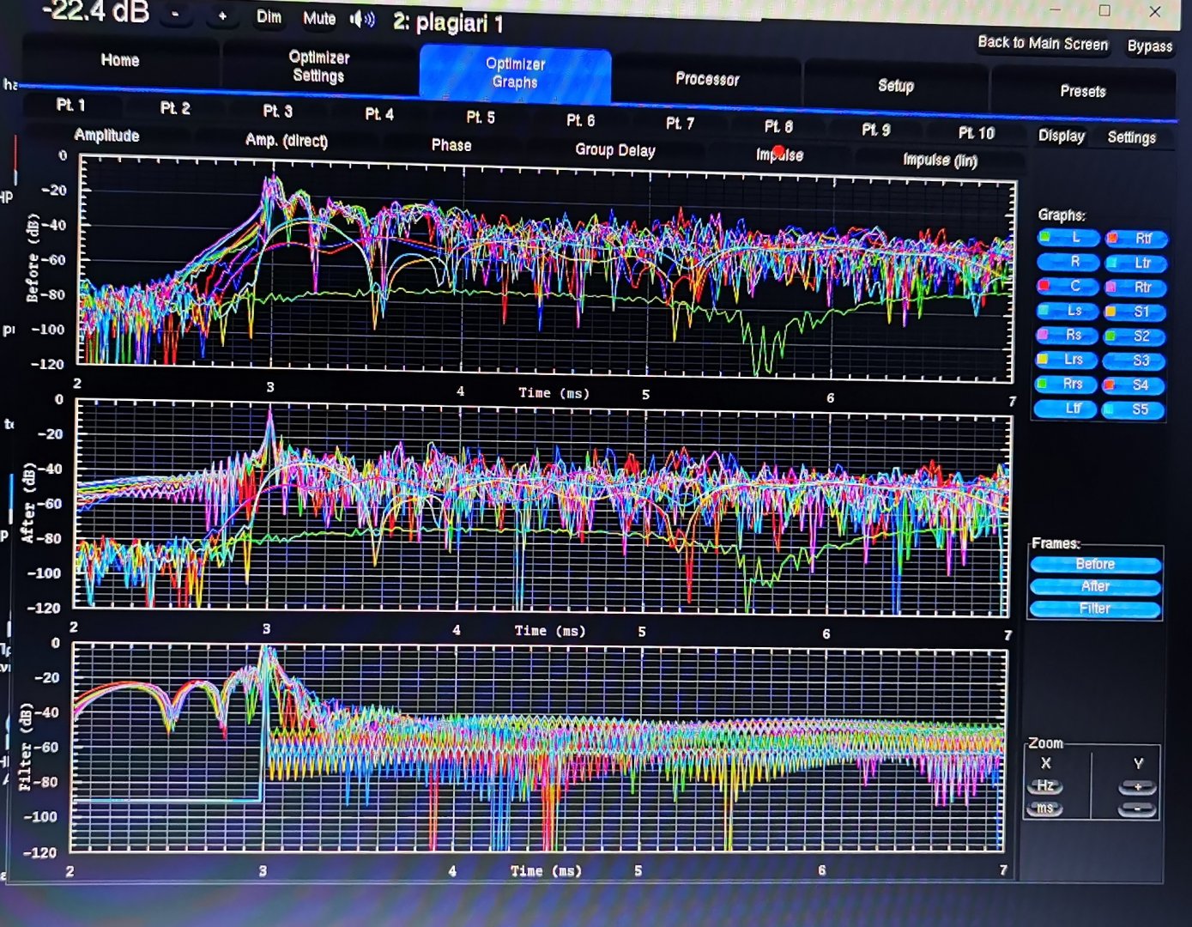The height and width of the screenshot is (927, 1192).
Task: Toggle the Filter frame
Action: pos(1095,609)
